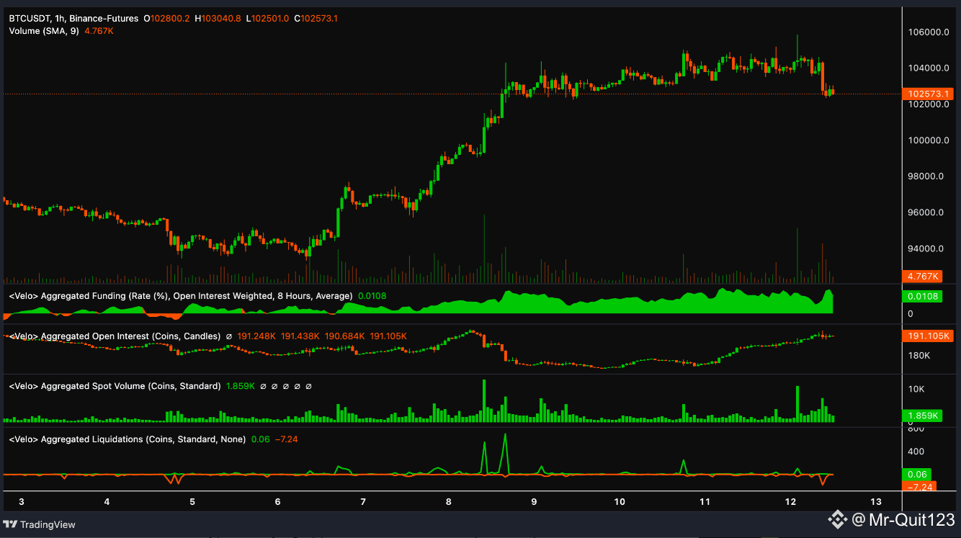Click the 94000.0 price axis tick
This screenshot has height=538, width=961.
(x=927, y=248)
